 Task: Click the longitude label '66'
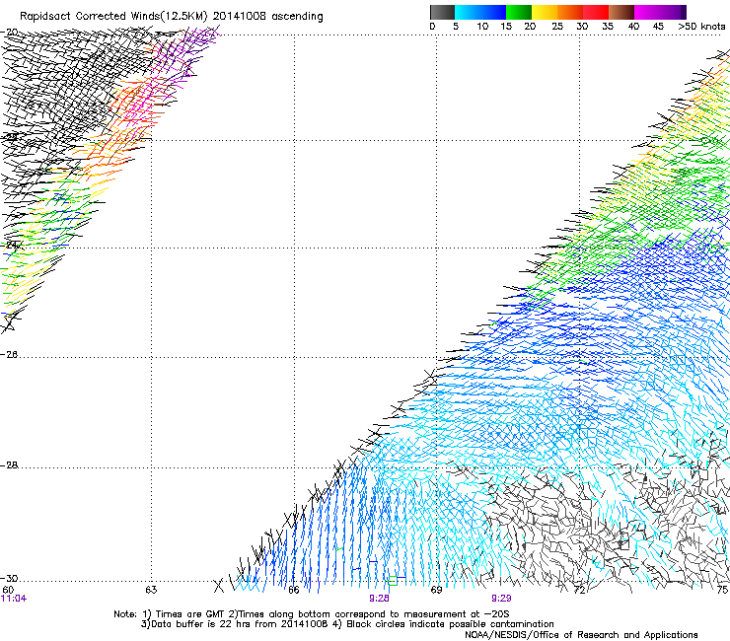294,591
